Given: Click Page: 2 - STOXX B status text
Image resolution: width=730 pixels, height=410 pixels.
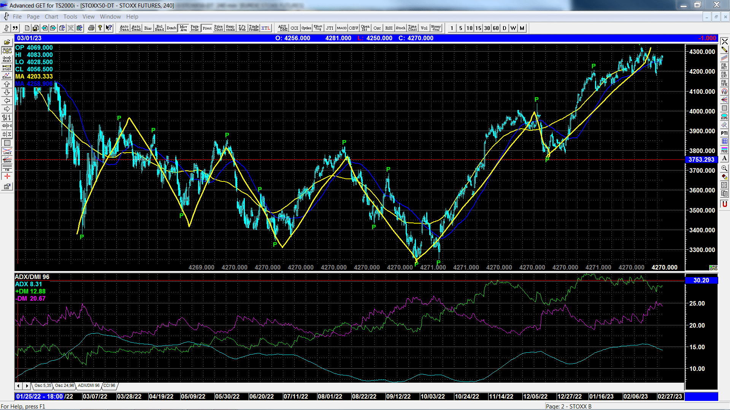Looking at the screenshot, I should coord(568,406).
